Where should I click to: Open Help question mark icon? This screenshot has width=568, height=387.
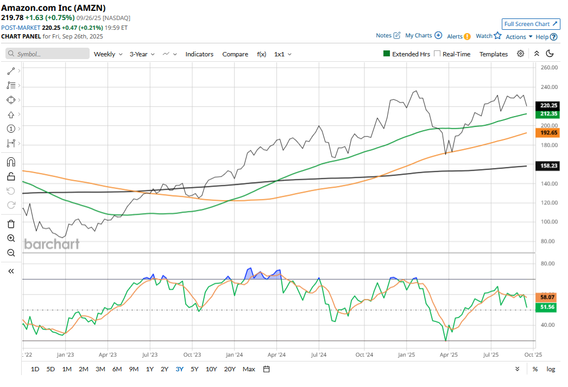(553, 37)
